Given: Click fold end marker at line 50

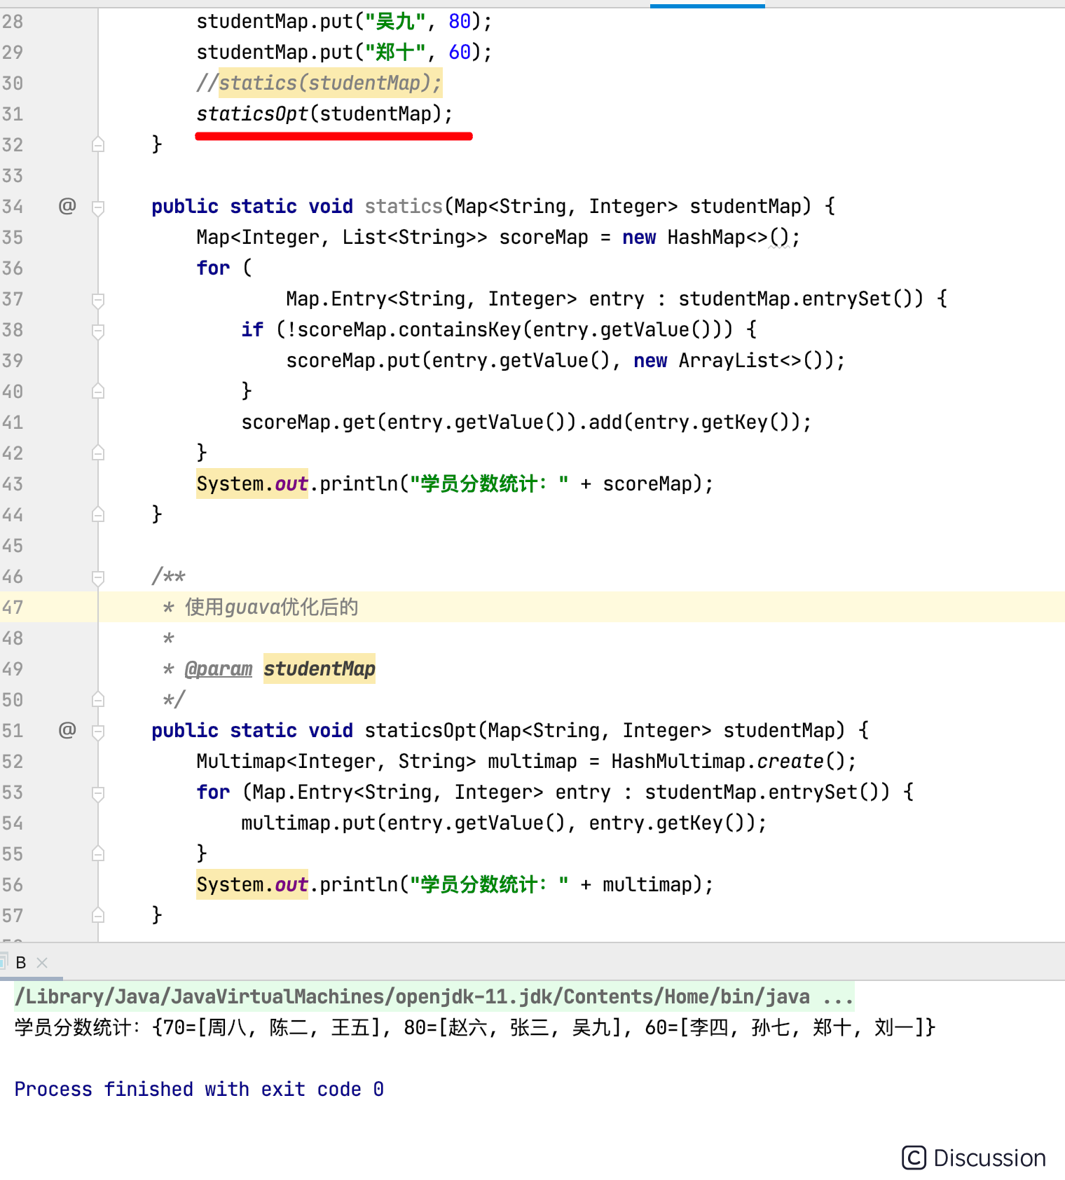Looking at the screenshot, I should pos(98,699).
